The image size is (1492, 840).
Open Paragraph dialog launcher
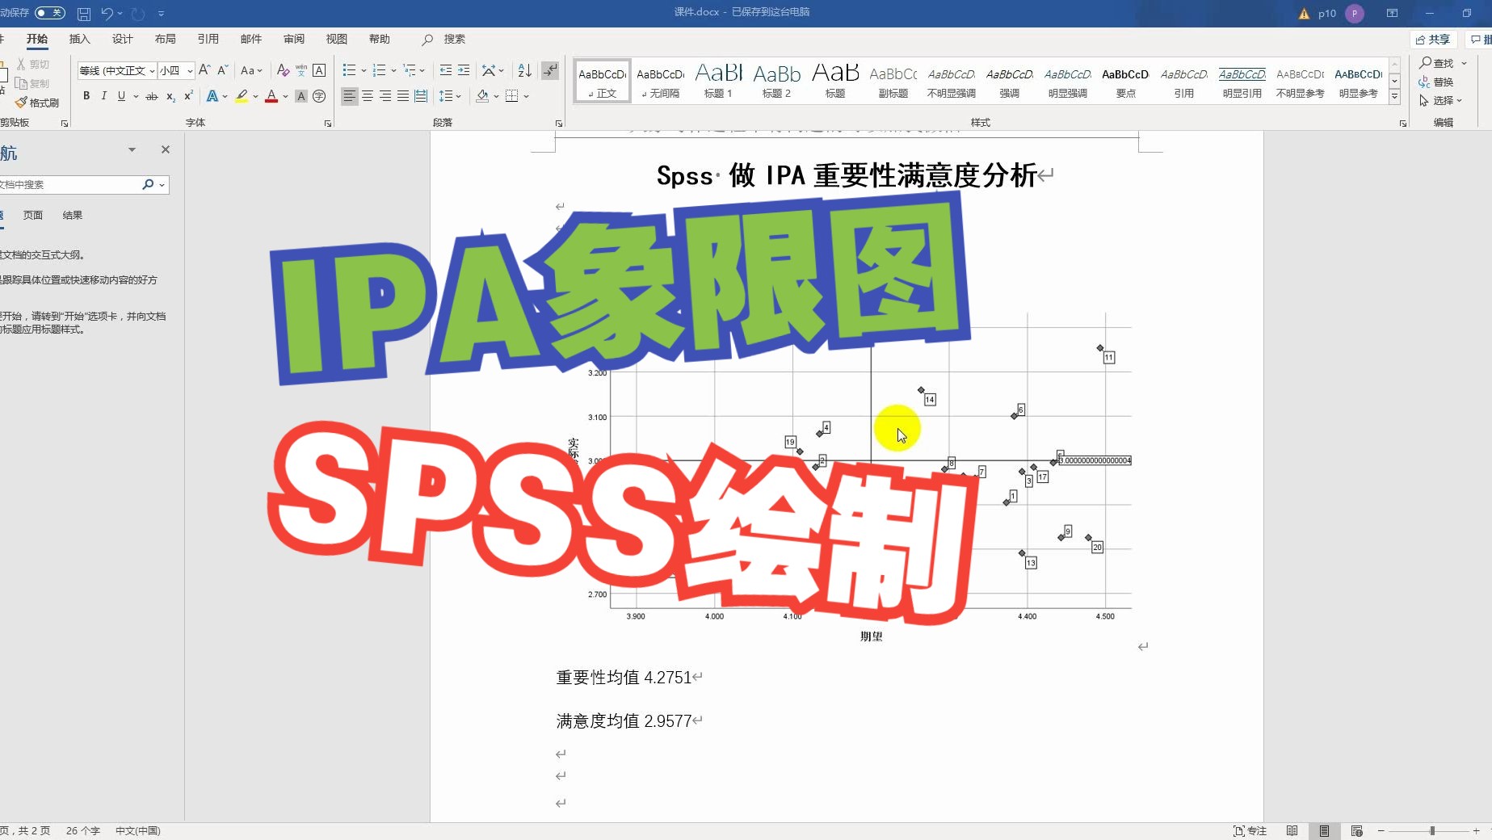(559, 124)
